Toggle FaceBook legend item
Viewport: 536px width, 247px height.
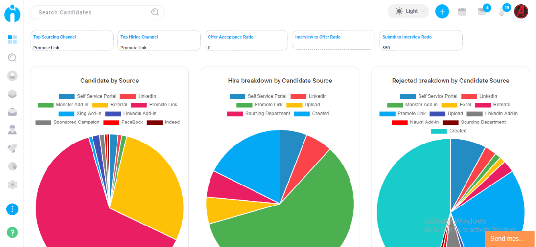click(x=123, y=123)
